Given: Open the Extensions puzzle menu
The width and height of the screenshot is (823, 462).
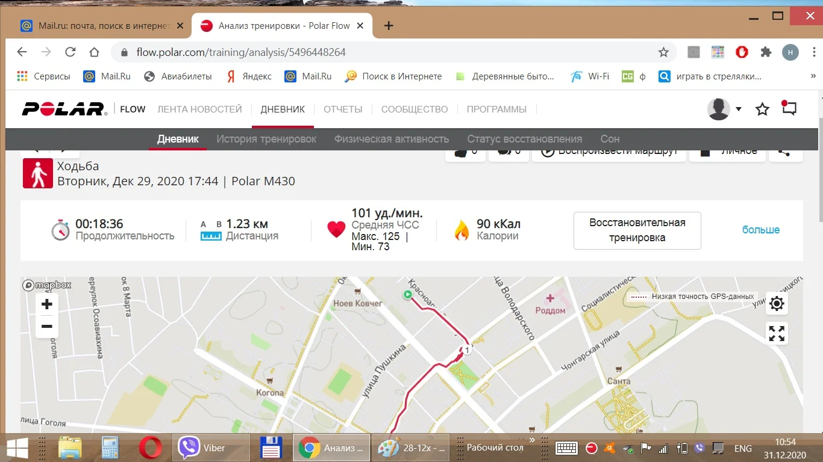Looking at the screenshot, I should [x=766, y=52].
